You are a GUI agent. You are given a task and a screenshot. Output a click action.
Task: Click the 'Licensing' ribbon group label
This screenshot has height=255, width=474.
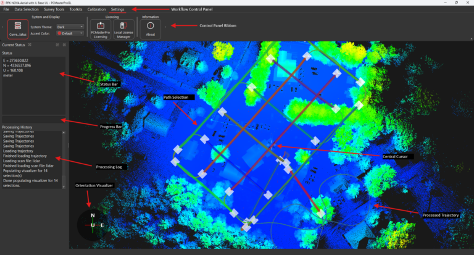tap(112, 17)
